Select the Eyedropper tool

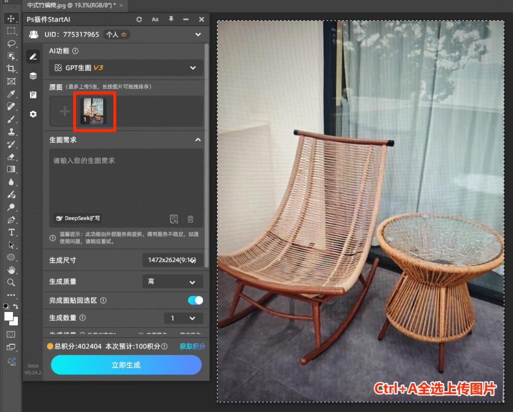11,94
